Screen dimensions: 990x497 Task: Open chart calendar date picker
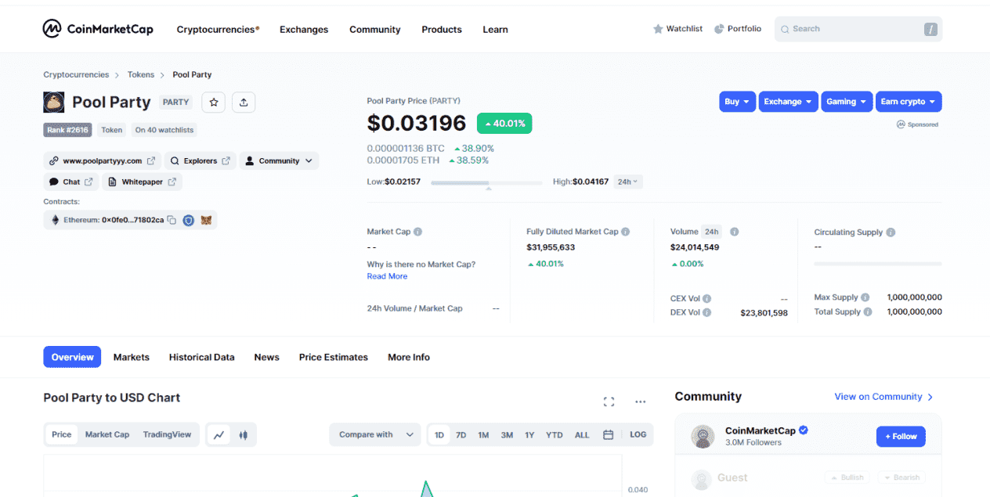pyautogui.click(x=608, y=434)
